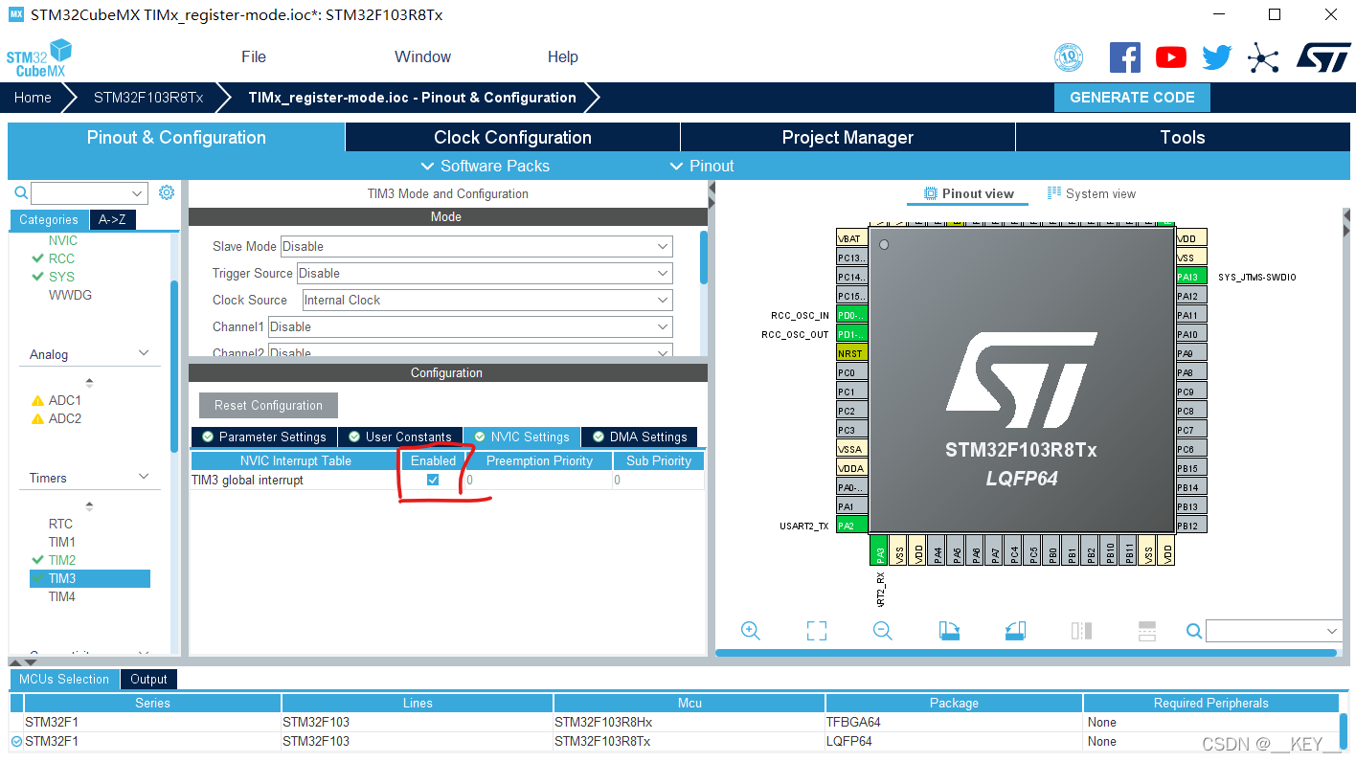The image size is (1356, 762).
Task: Click the categories list vertical scrollbar
Action: pyautogui.click(x=174, y=366)
